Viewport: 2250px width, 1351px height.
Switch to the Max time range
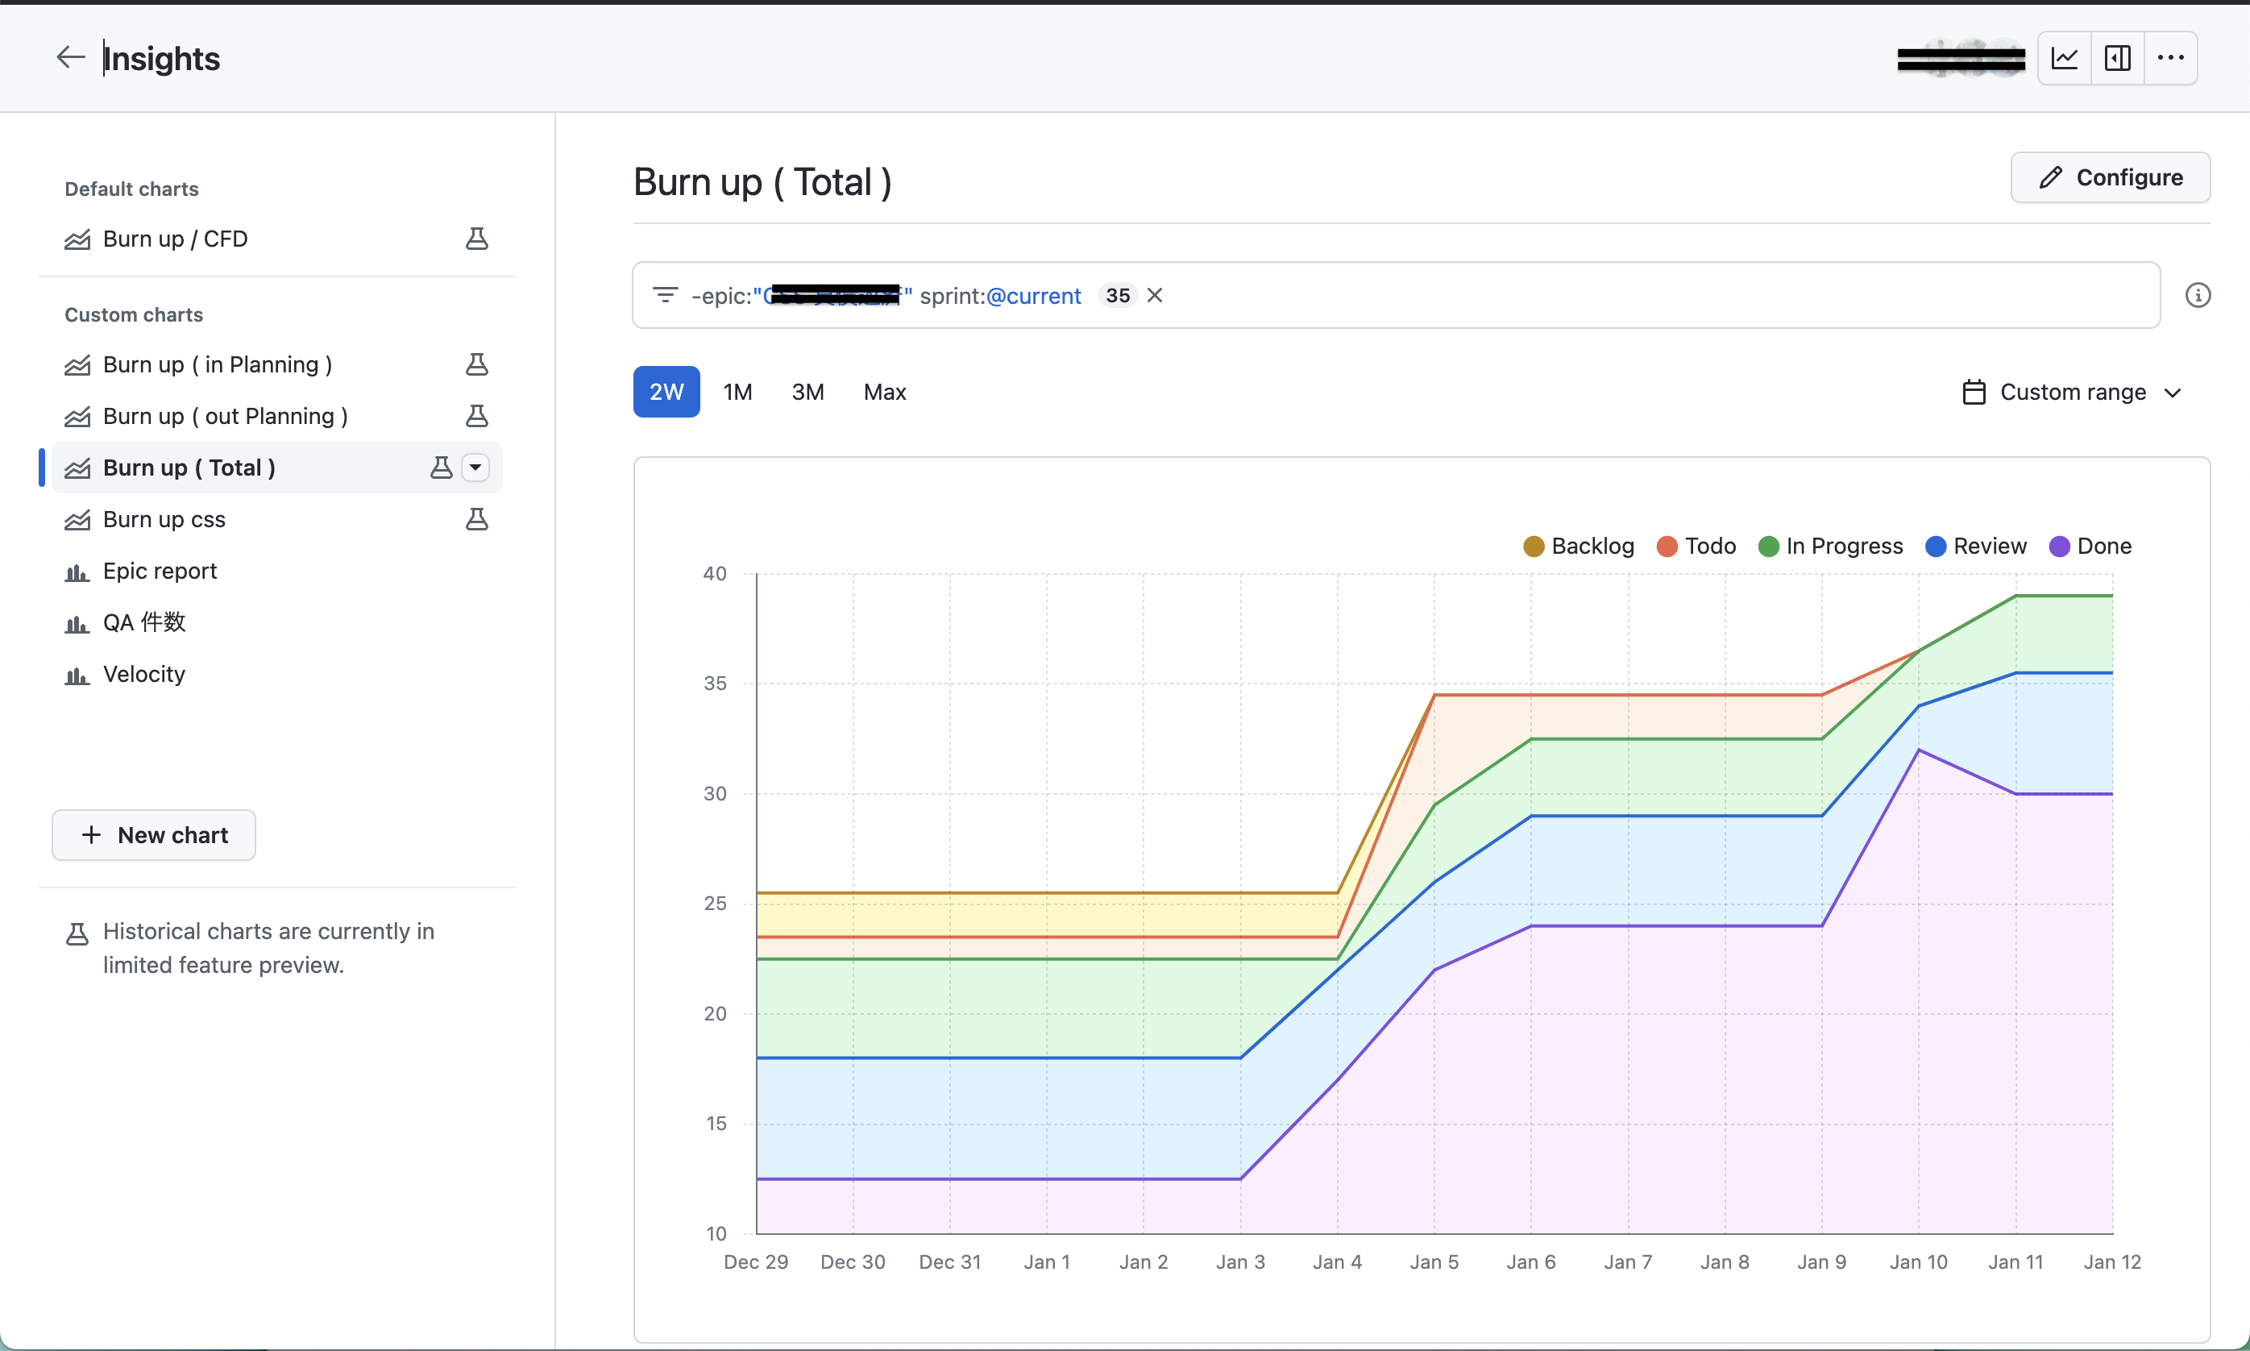[884, 393]
